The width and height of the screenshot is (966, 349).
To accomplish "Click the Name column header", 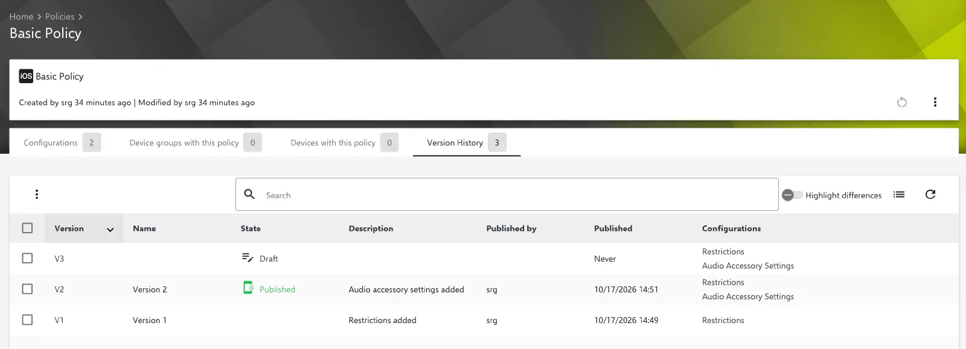I will tap(144, 228).
